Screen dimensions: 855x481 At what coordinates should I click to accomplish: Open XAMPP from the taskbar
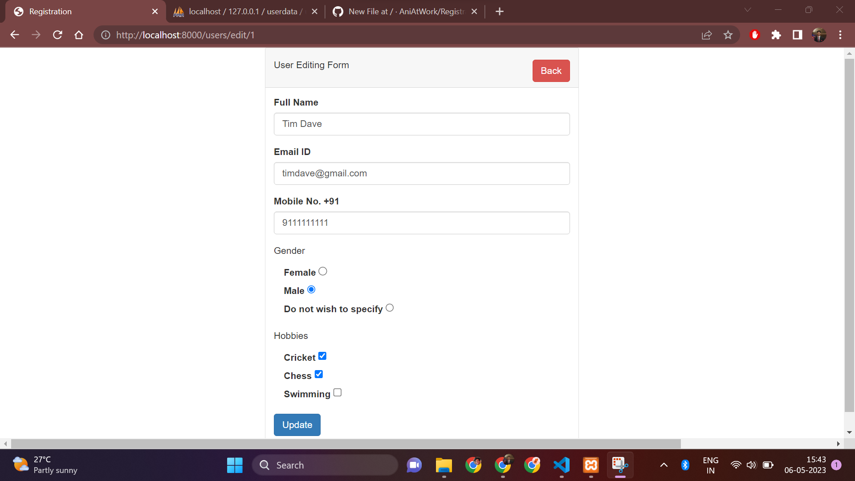[591, 465]
